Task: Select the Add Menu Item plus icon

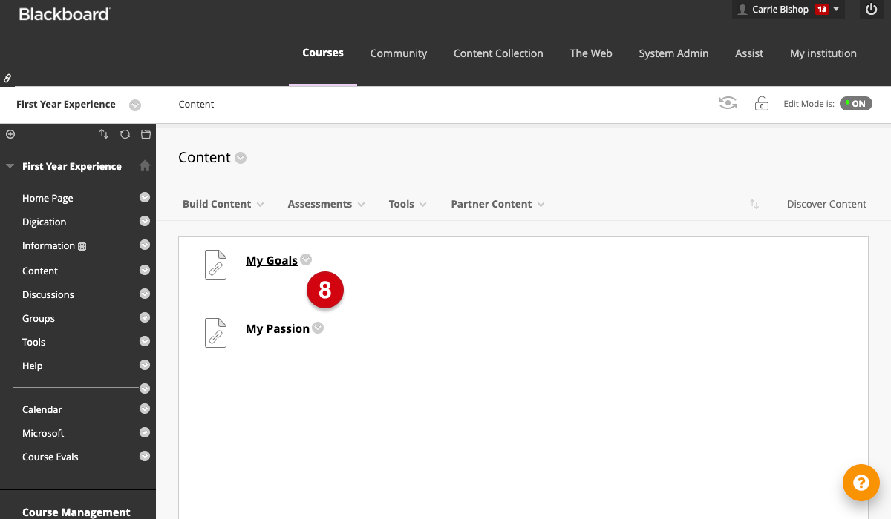Action: point(10,134)
